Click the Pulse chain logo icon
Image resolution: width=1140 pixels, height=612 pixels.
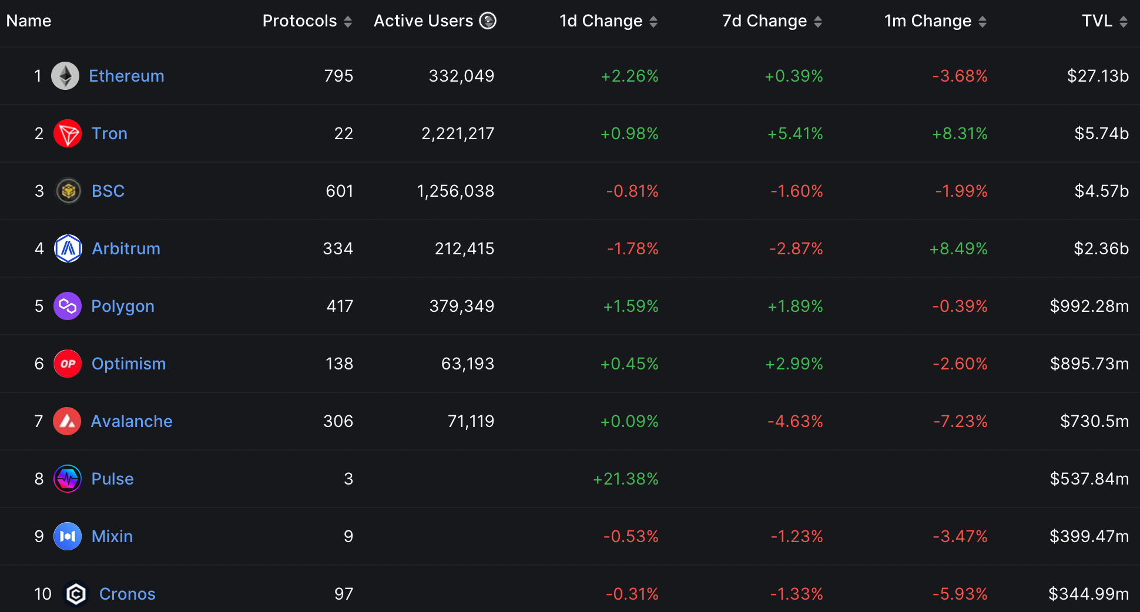pos(68,479)
